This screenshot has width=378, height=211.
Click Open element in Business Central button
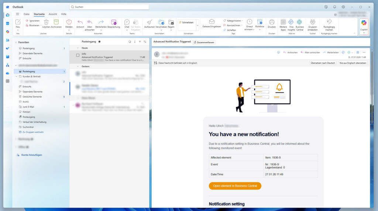(x=235, y=186)
